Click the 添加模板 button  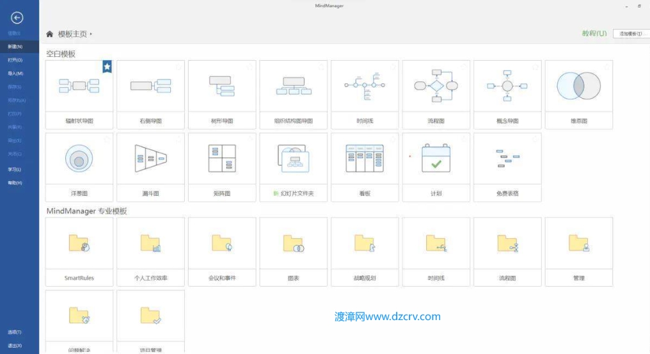click(x=631, y=34)
